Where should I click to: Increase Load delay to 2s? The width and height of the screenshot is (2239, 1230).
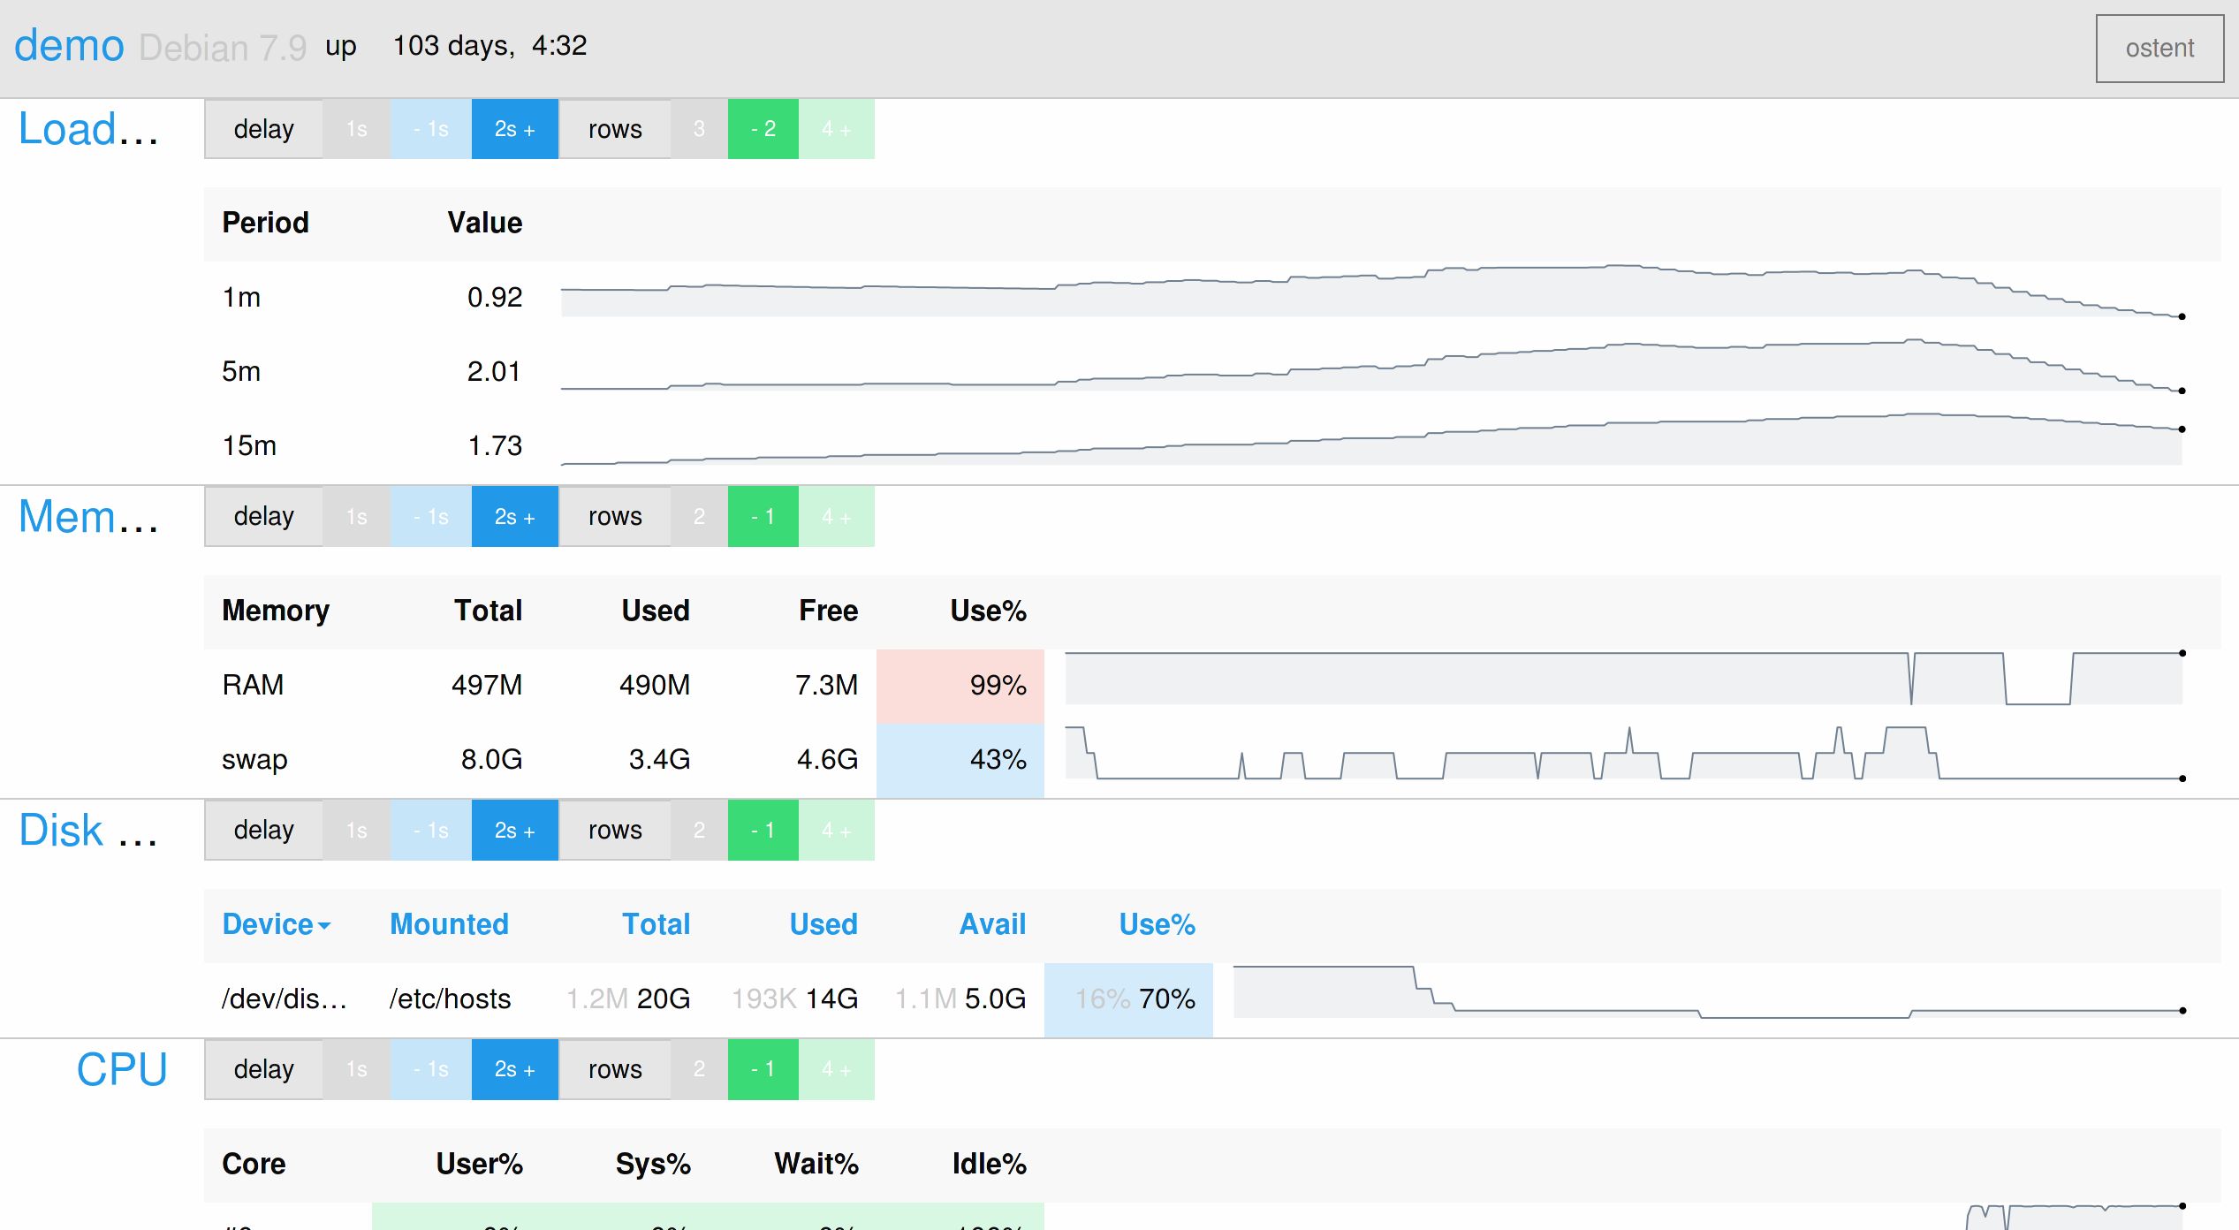[x=514, y=130]
